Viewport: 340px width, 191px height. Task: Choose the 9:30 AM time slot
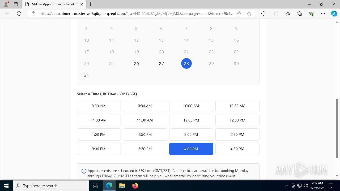[x=145, y=106]
